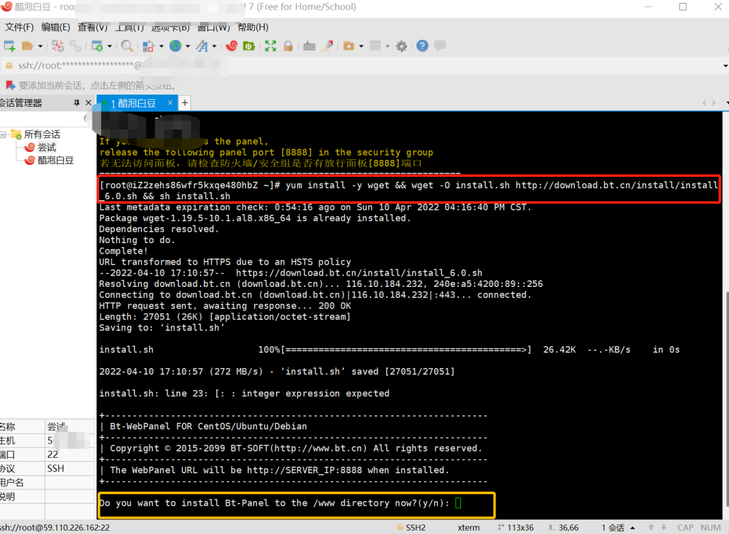This screenshot has width=729, height=534.
Task: Click the 1 会话 status bar arrow
Action: click(x=632, y=528)
